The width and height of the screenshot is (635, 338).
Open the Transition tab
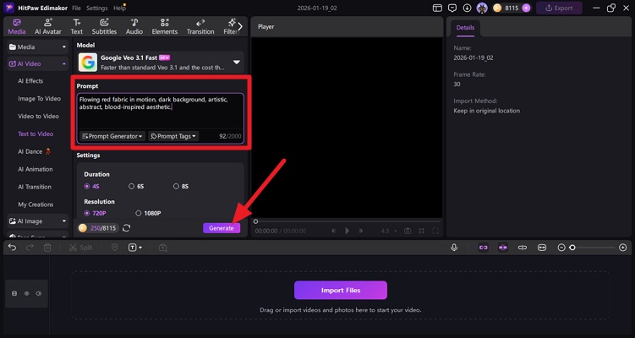click(200, 26)
